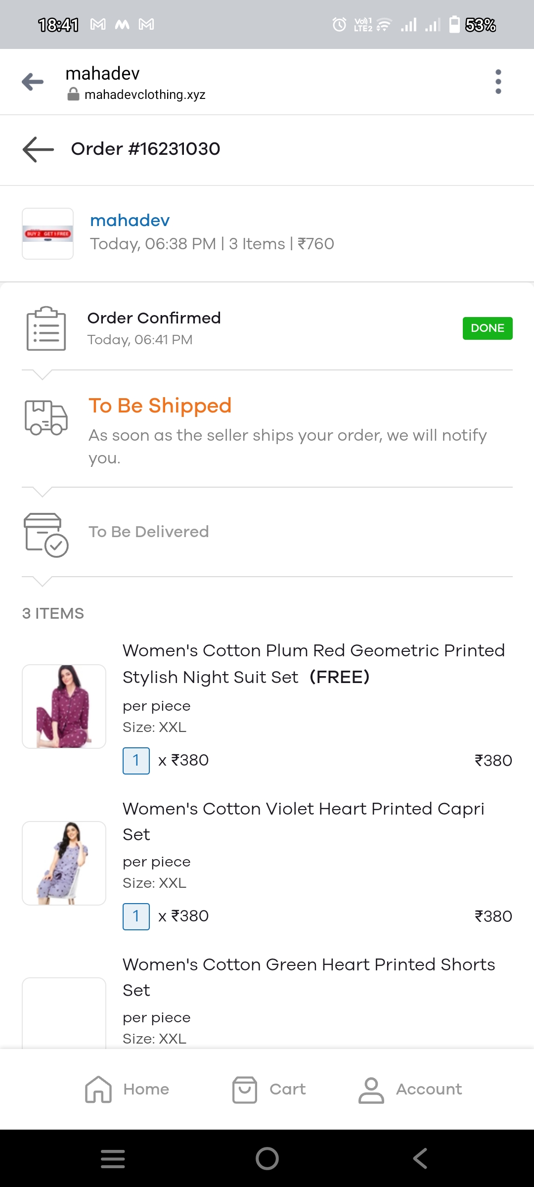Tap the green DONE status badge
534x1187 pixels.
coord(487,328)
